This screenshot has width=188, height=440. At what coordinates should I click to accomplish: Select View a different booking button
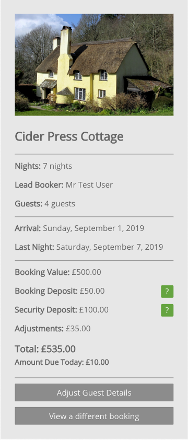[x=94, y=416]
